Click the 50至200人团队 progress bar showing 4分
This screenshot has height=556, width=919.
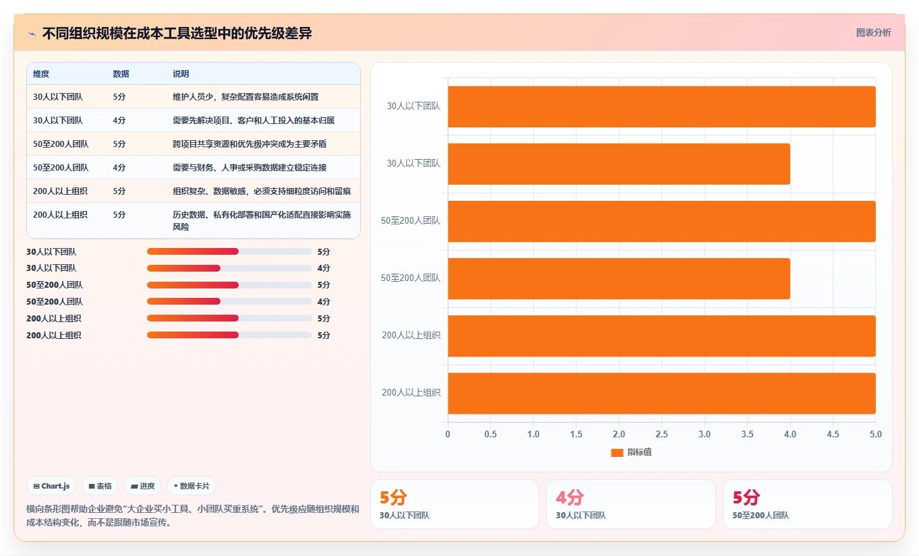coord(229,302)
